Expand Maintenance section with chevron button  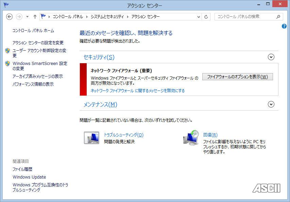click(x=271, y=104)
